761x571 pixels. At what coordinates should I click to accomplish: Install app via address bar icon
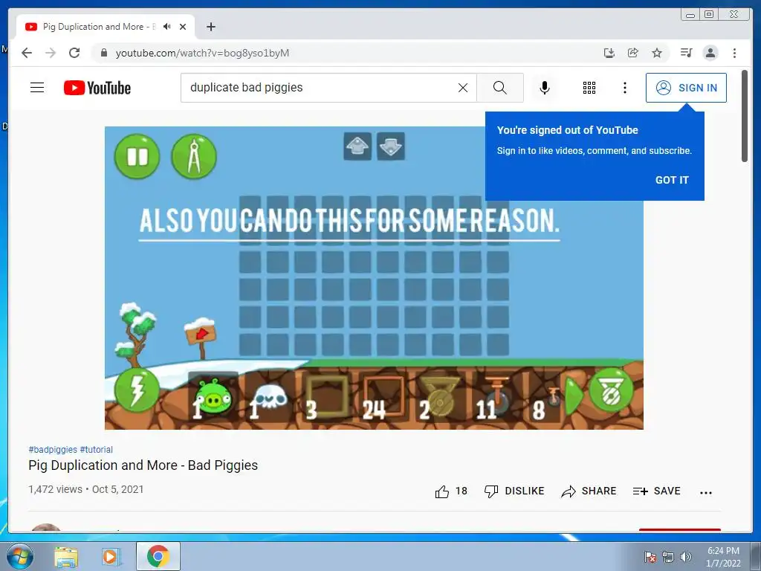pyautogui.click(x=609, y=53)
